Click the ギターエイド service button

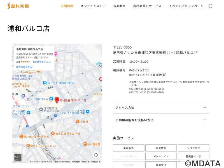(161, 156)
